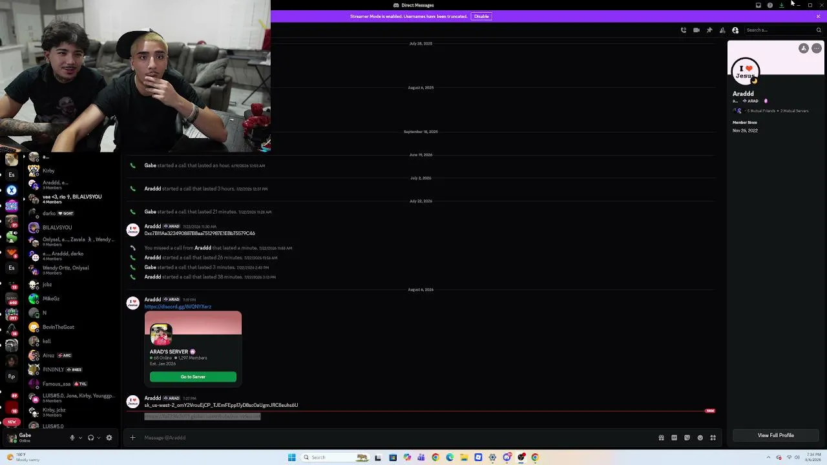
Task: Jump to the red NEW messages marker
Action: click(710, 411)
